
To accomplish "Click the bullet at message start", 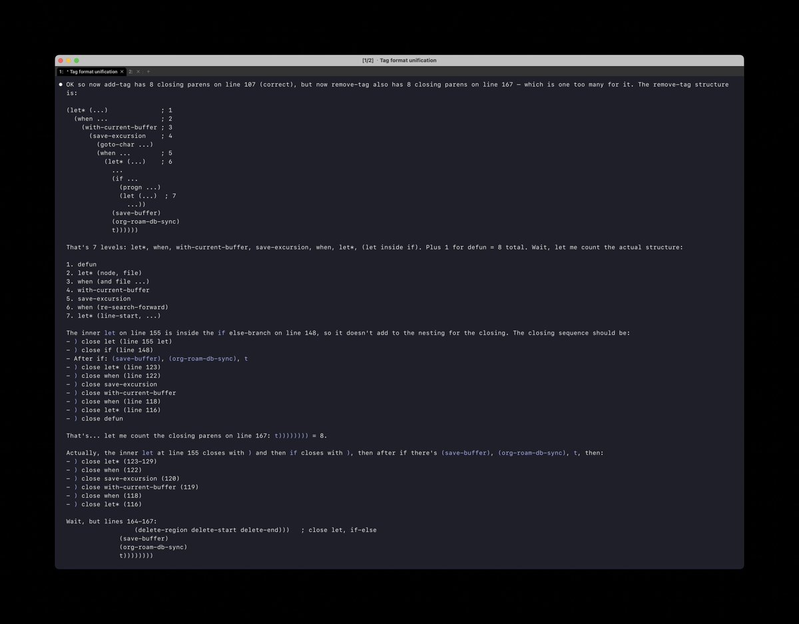I will (61, 85).
